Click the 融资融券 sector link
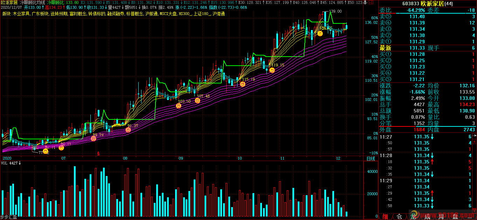The width and height of the screenshot is (477, 220). pos(115,14)
